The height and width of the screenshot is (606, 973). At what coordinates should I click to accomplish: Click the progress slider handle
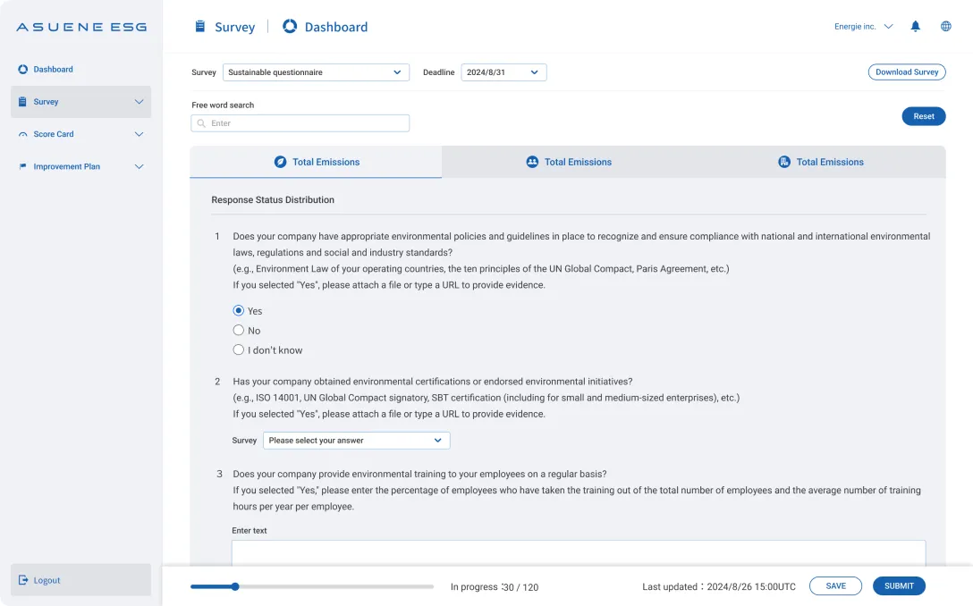[x=235, y=587]
